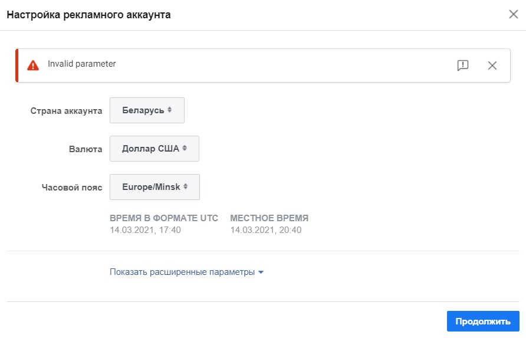This screenshot has height=338, width=526.
Task: Close the ad account setup dialog
Action: 513,14
